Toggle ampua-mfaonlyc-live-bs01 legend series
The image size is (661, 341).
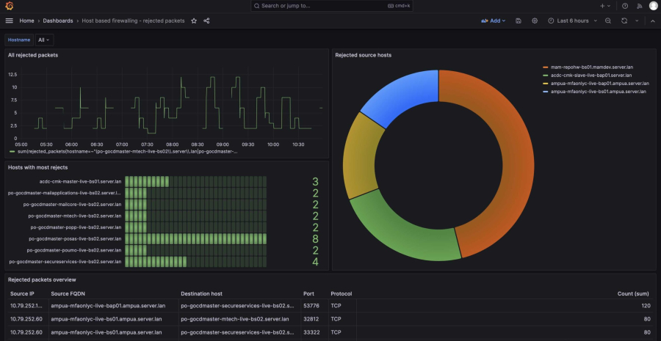pyautogui.click(x=599, y=92)
